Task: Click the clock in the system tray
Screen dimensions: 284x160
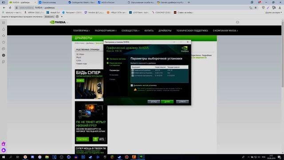Action: [x=271, y=157]
